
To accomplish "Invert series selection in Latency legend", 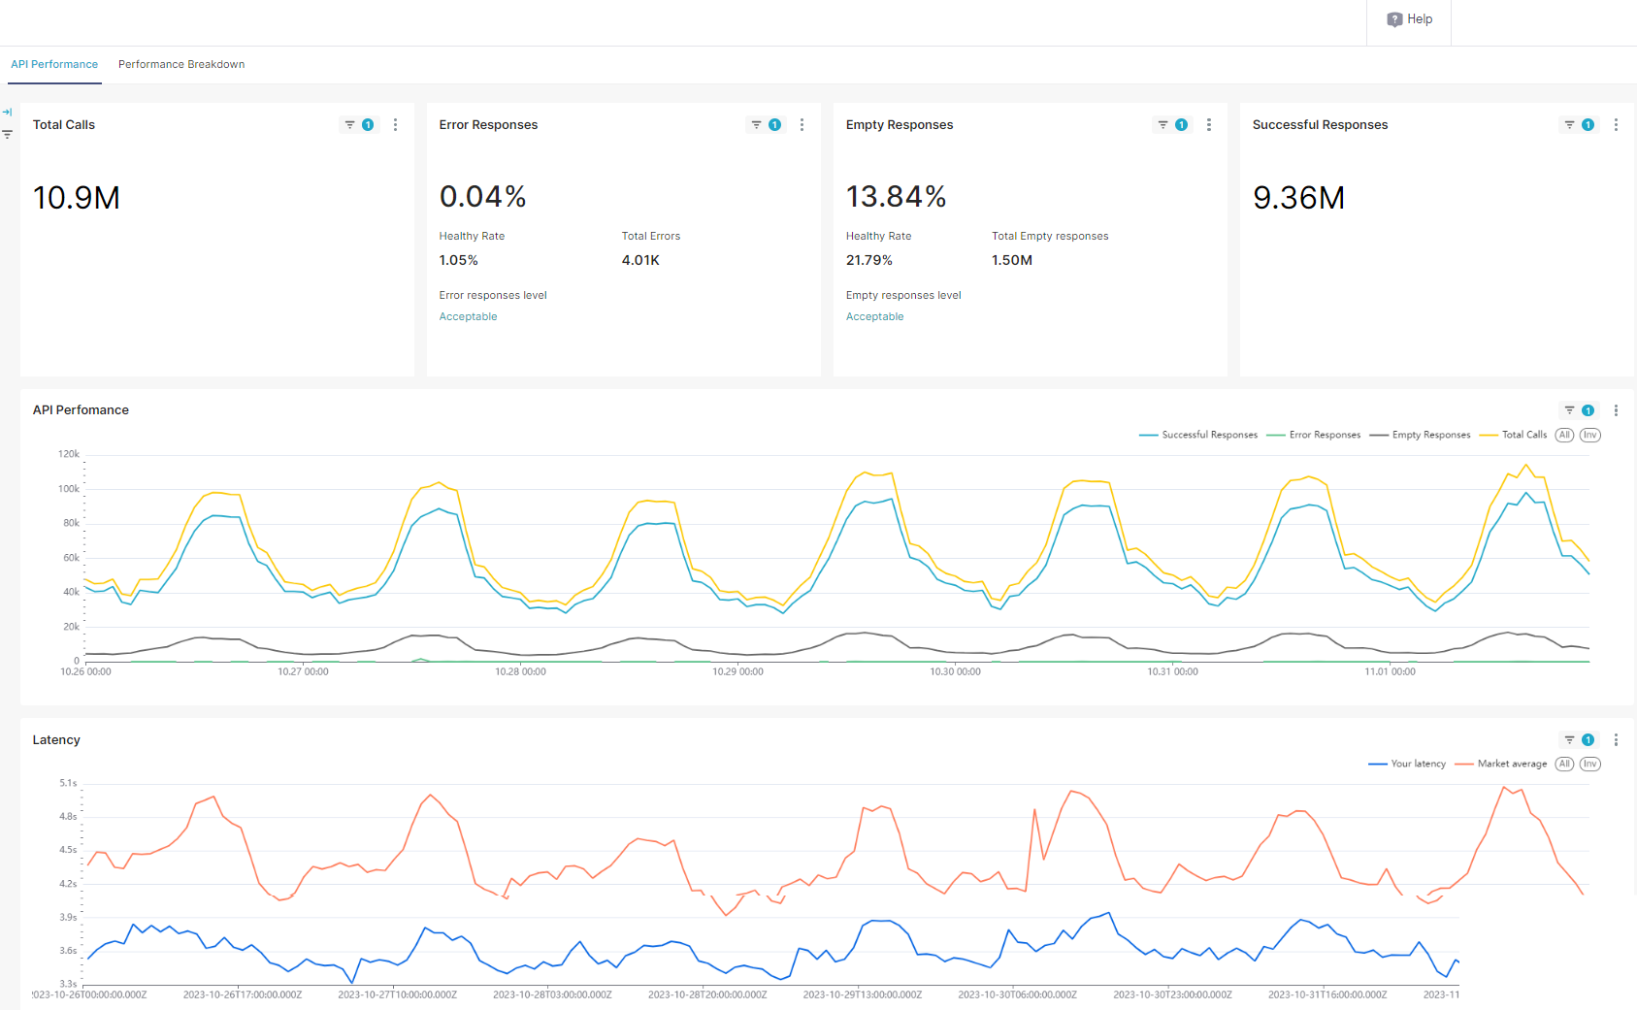I will pos(1589,764).
